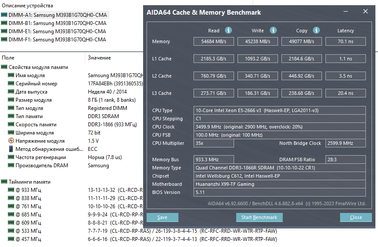Select the DIMM-E1 Samsung module entry
The width and height of the screenshot is (378, 247).
57,31
